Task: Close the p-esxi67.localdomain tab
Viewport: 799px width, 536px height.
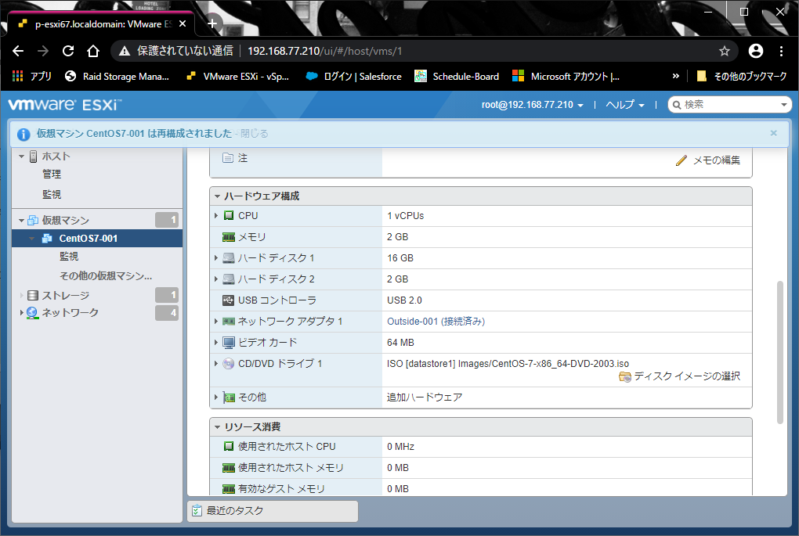Action: tap(183, 24)
